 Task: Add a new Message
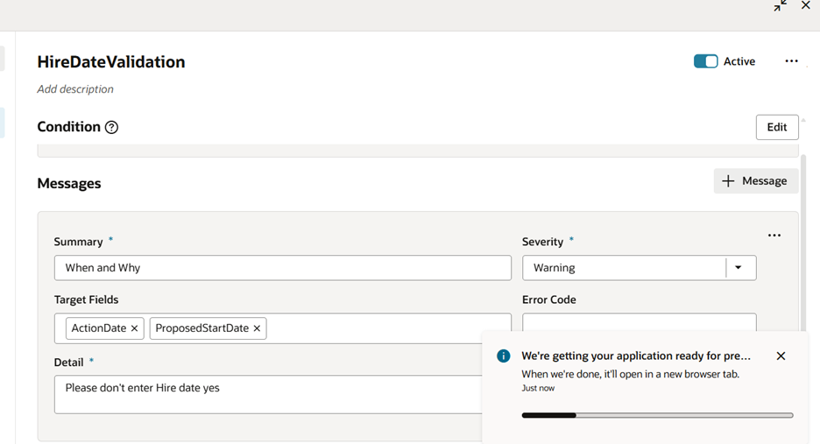(755, 181)
